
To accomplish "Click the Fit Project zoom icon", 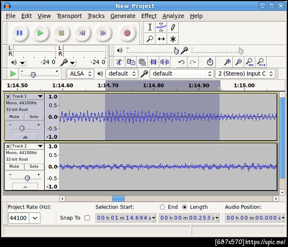I will pyautogui.click(x=261, y=62).
